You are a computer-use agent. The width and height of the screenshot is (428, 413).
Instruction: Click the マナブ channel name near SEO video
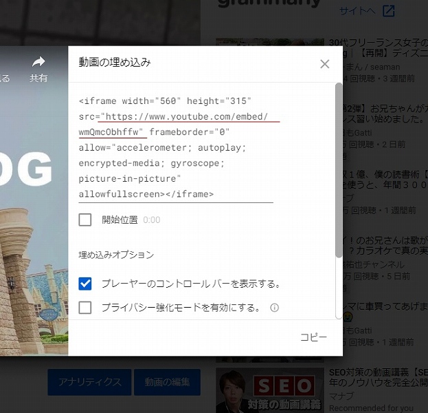tap(341, 396)
